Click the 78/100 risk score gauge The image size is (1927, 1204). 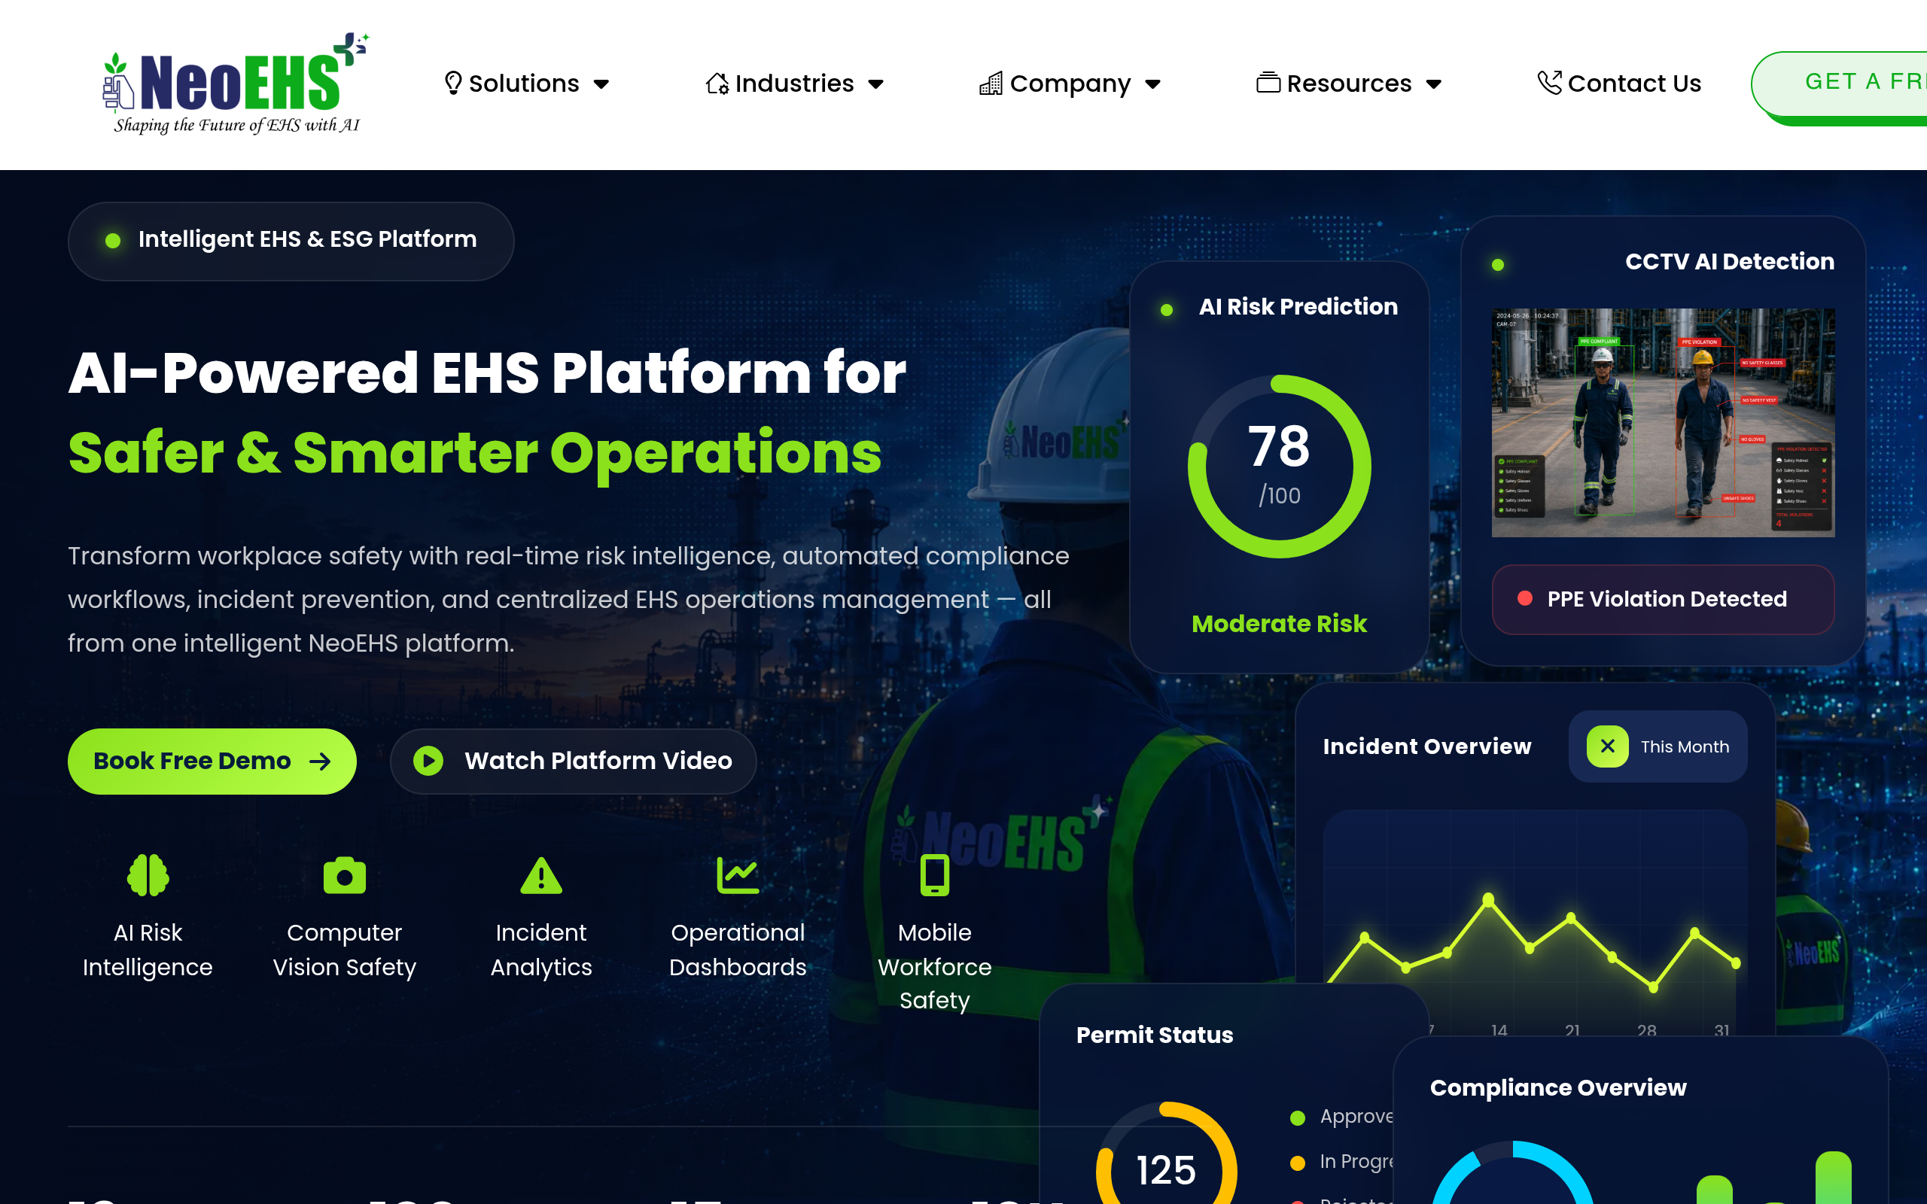[1279, 467]
